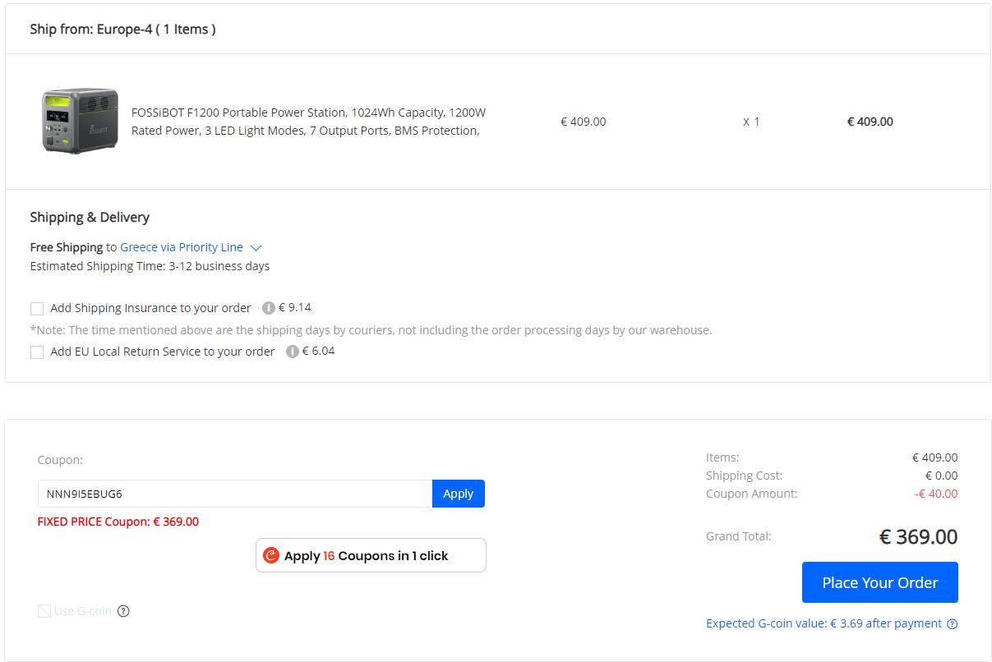Click the EU Local Return Service info icon

coord(292,352)
